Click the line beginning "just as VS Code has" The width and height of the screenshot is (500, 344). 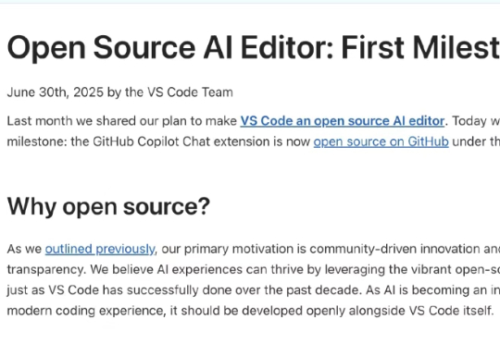click(254, 290)
